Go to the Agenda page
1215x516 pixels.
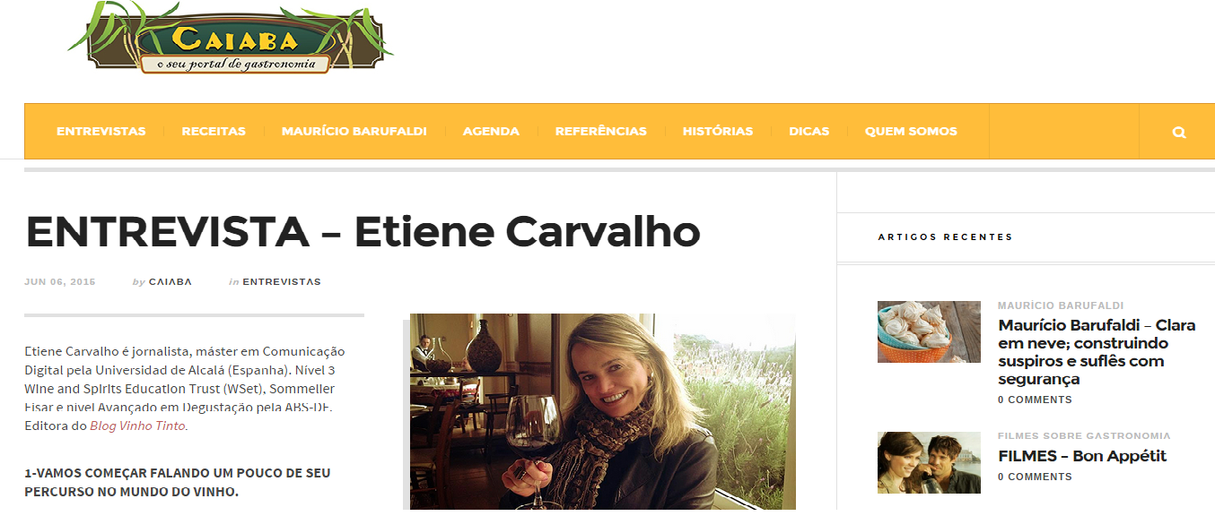click(491, 131)
